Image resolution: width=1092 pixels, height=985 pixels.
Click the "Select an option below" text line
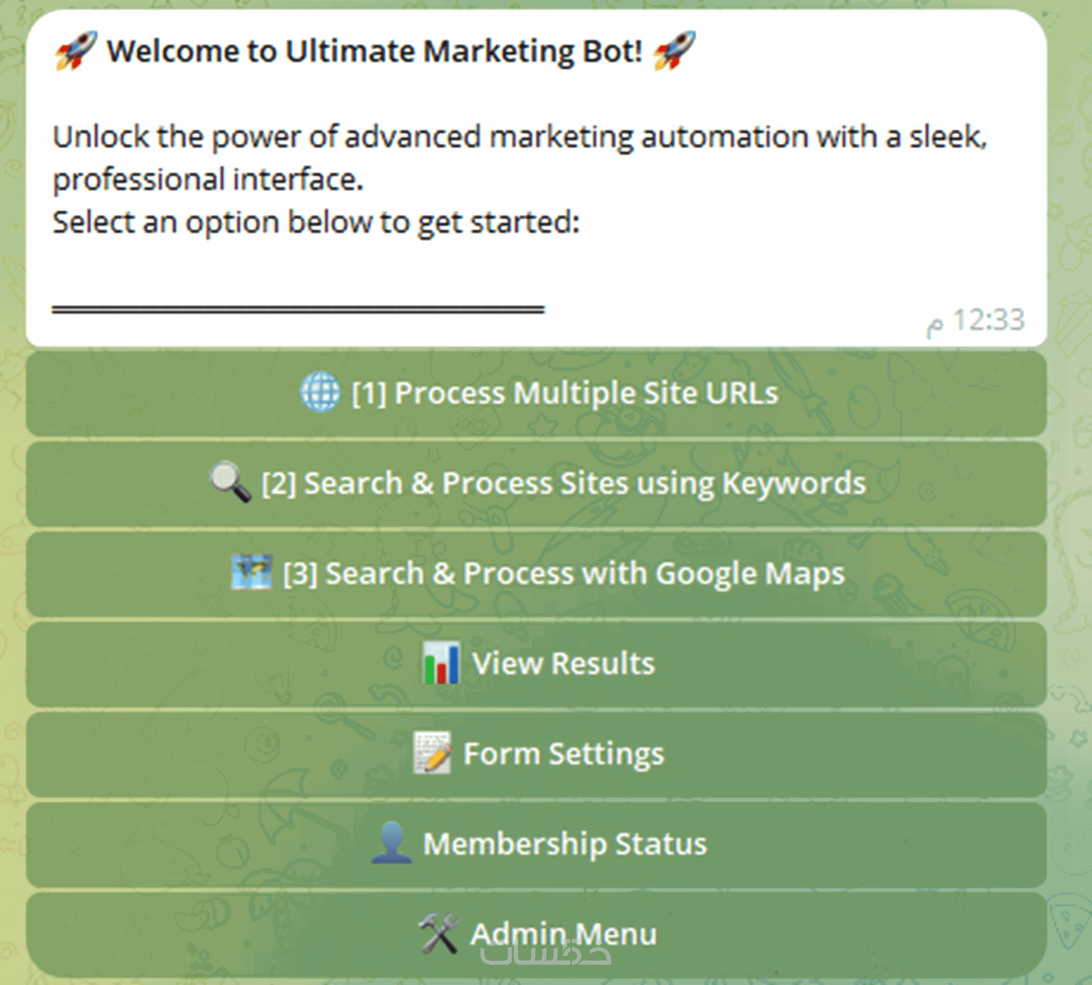316,223
